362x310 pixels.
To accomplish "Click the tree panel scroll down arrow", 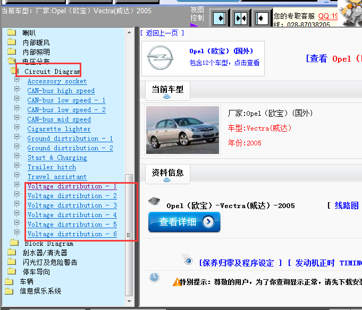I will click(129, 302).
